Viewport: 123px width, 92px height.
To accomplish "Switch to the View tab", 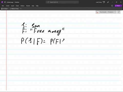I will click(x=33, y=6).
